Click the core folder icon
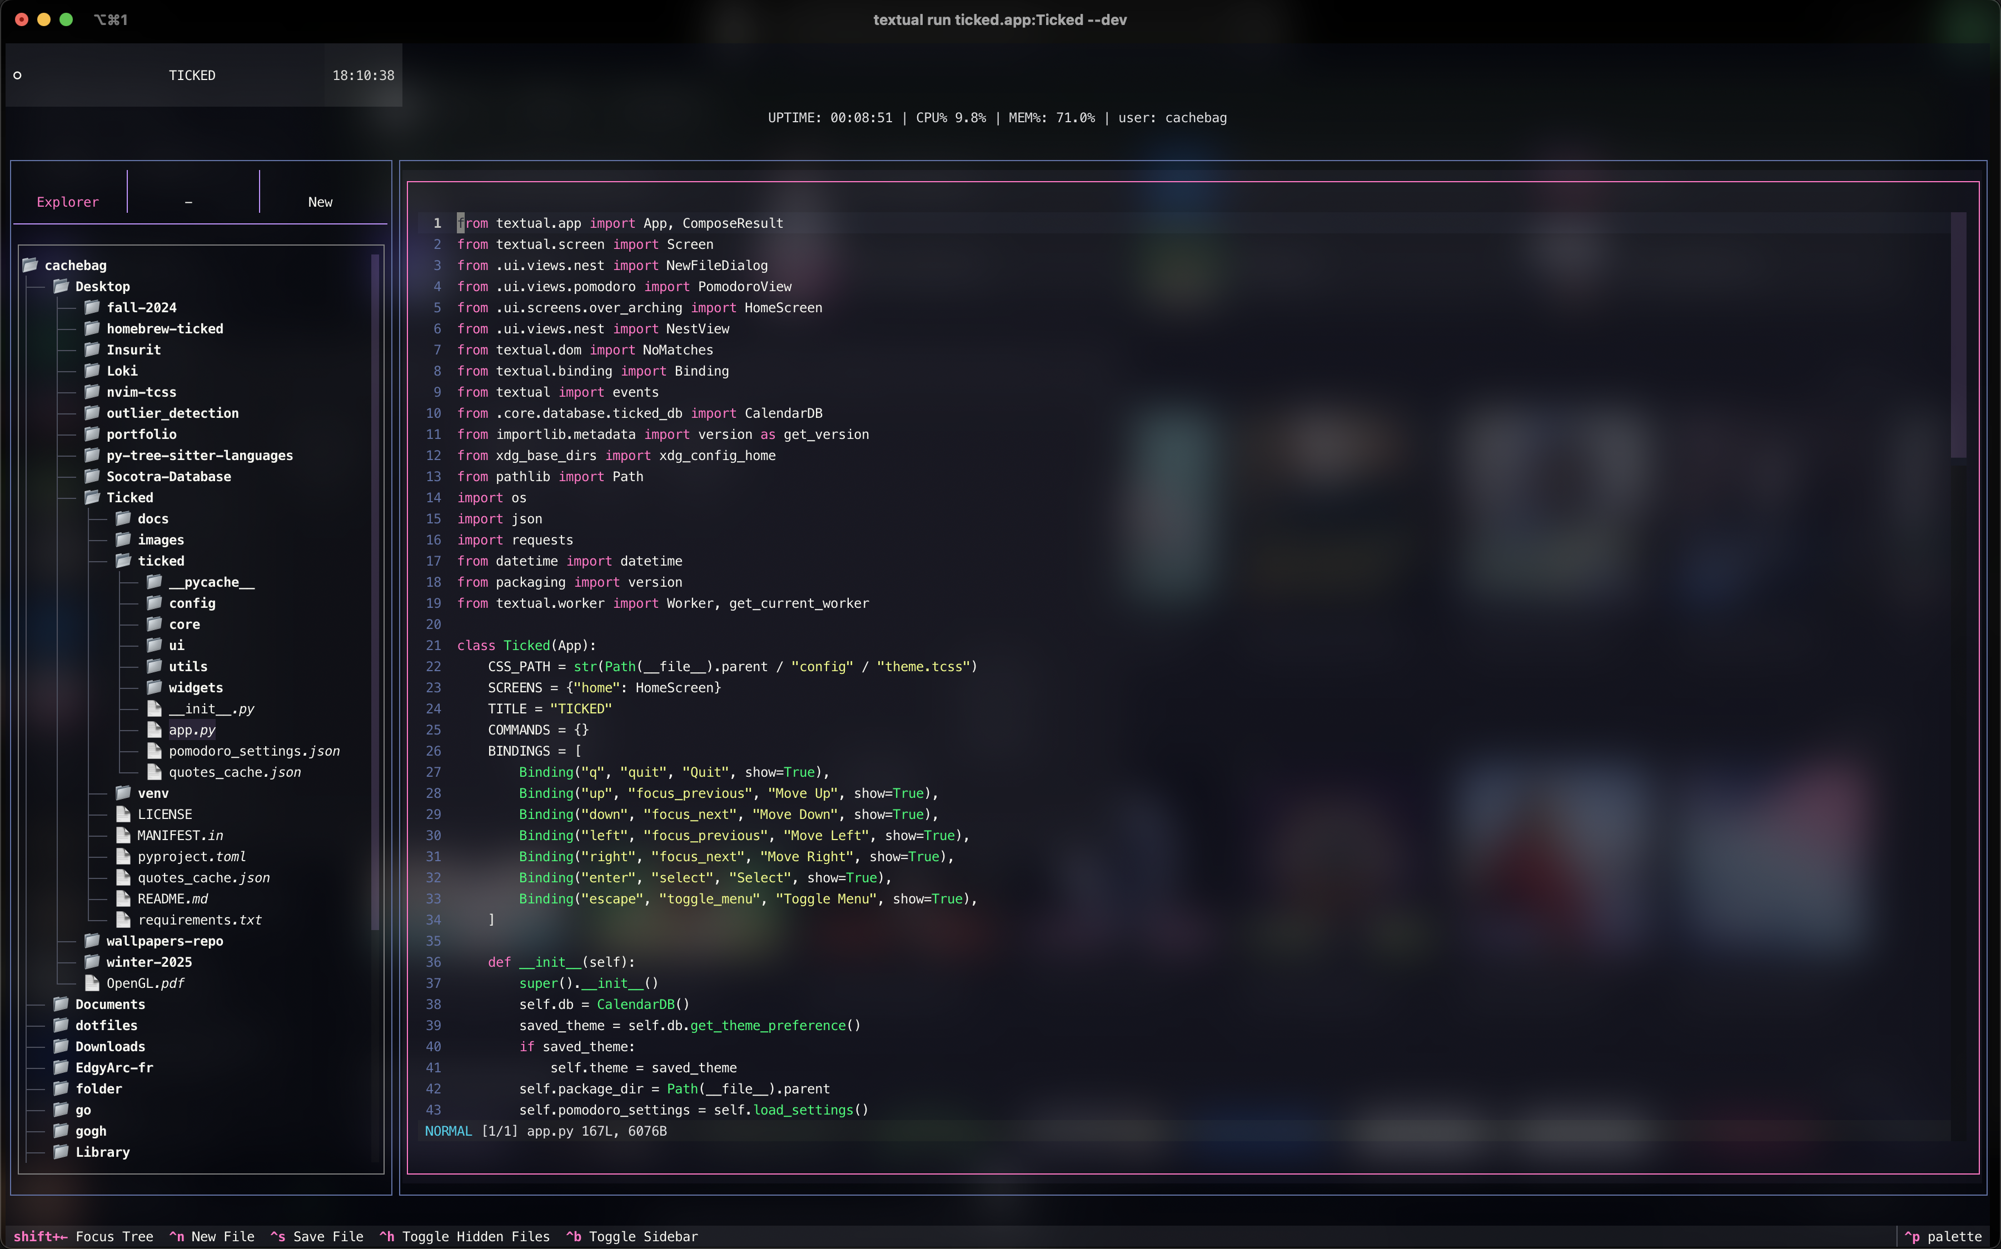Image resolution: width=2001 pixels, height=1249 pixels. (x=155, y=624)
